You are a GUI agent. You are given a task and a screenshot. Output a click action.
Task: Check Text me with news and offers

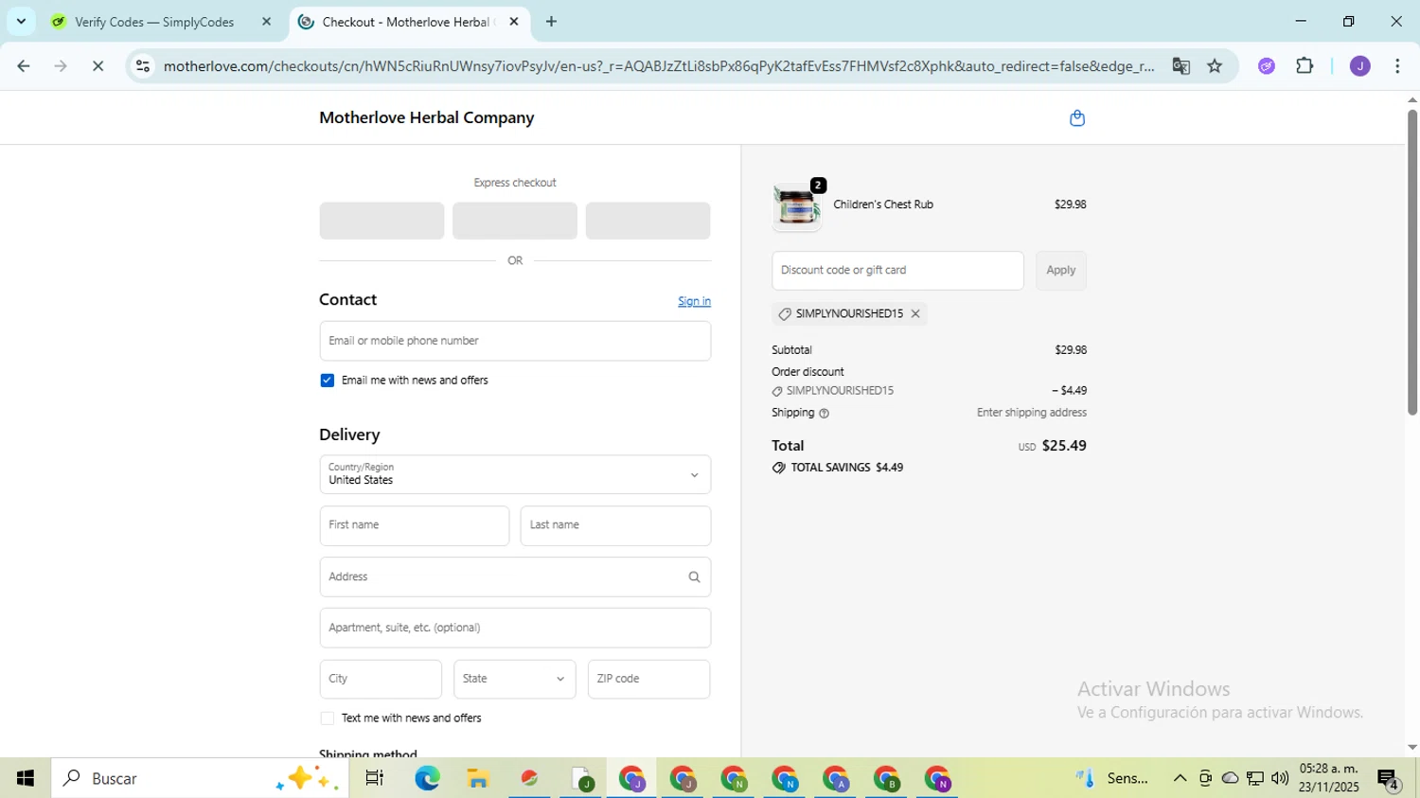point(328,718)
